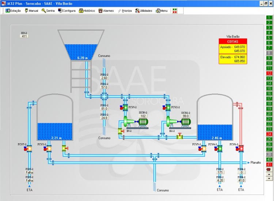This screenshot has width=274, height=201.
Task: Open the Menu toolbar item
Action: 161,11
